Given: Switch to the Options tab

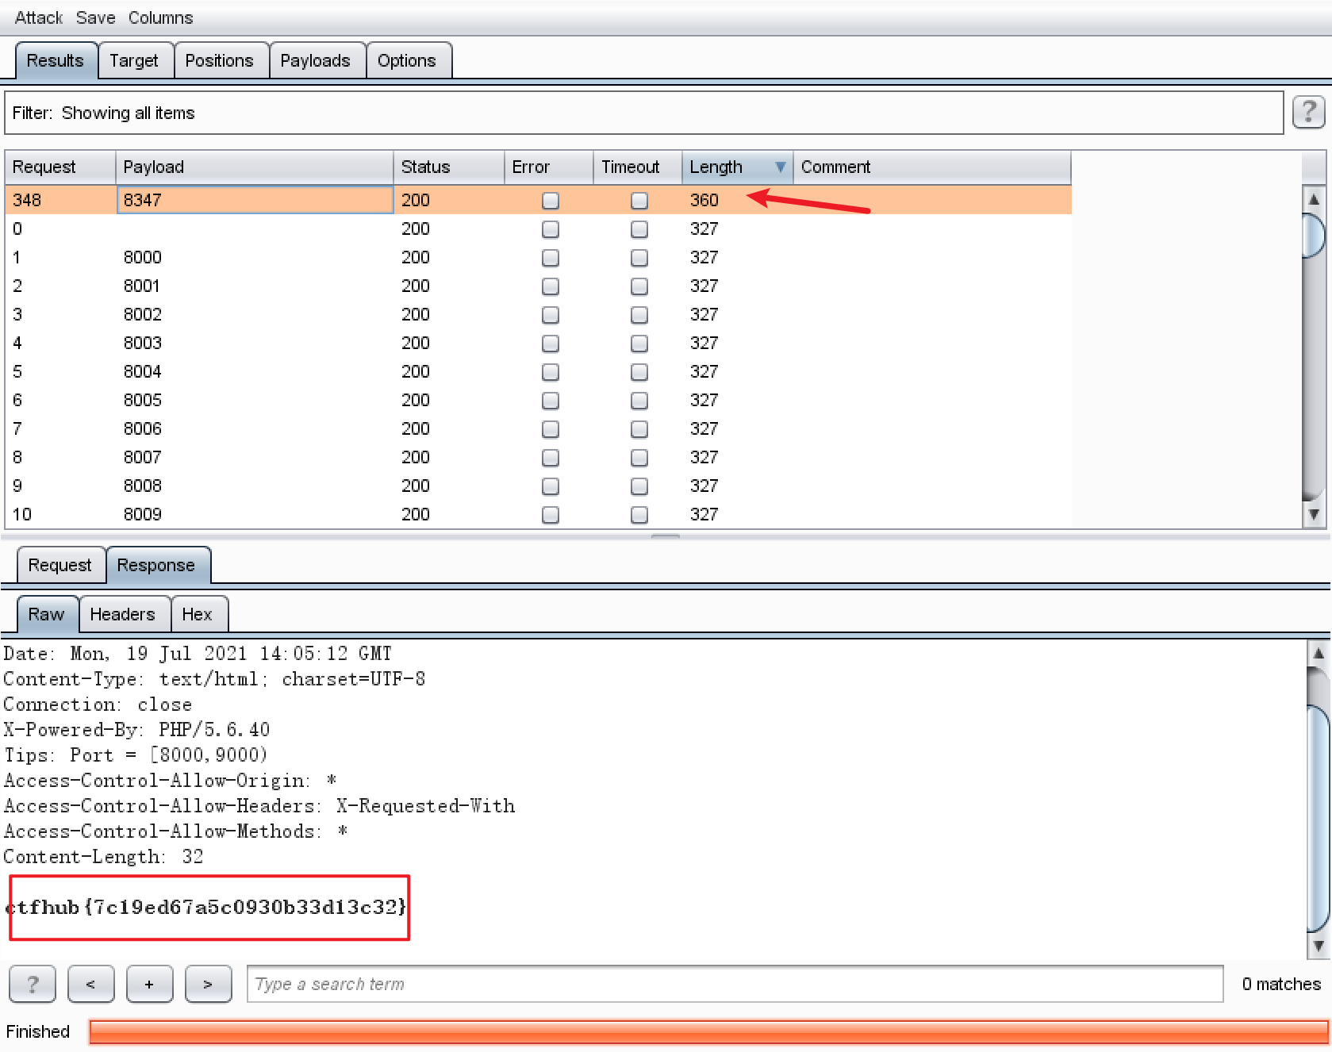Looking at the screenshot, I should click(407, 60).
